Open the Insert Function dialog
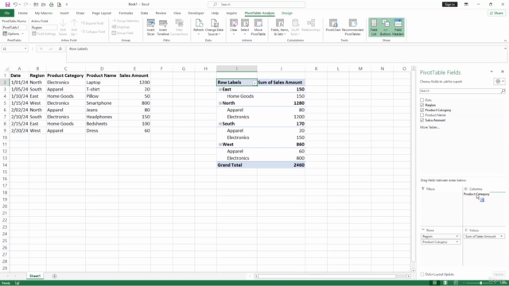Screen dimensions: 509x286 point(60,48)
